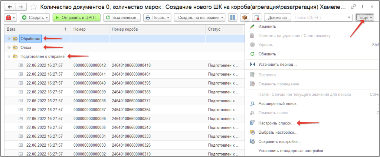Click folder icon of Подготовлен к отправке
The height and width of the screenshot is (157, 380).
pyautogui.click(x=15, y=57)
